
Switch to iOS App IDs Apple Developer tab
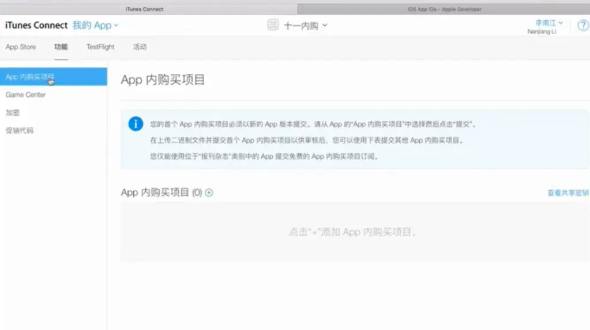[x=444, y=9]
